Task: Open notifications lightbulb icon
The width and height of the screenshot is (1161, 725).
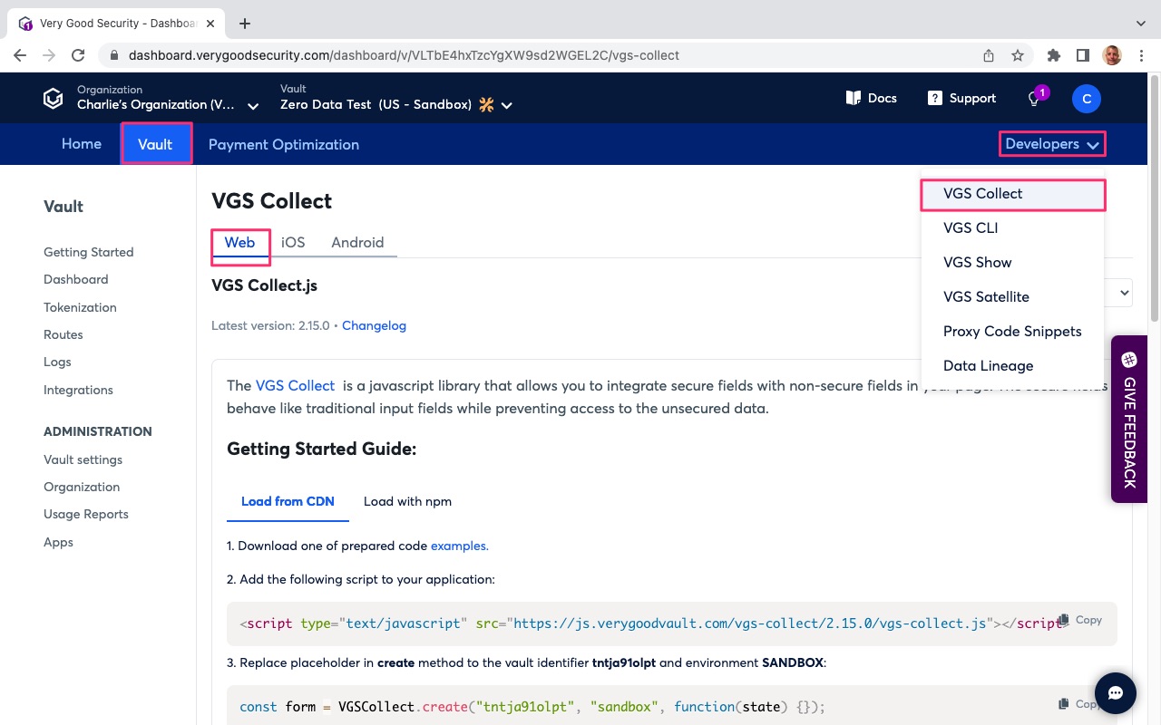Action: tap(1034, 99)
